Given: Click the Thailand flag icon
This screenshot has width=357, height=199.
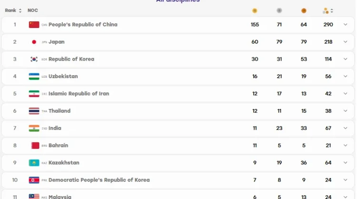Looking at the screenshot, I should pyautogui.click(x=34, y=111).
